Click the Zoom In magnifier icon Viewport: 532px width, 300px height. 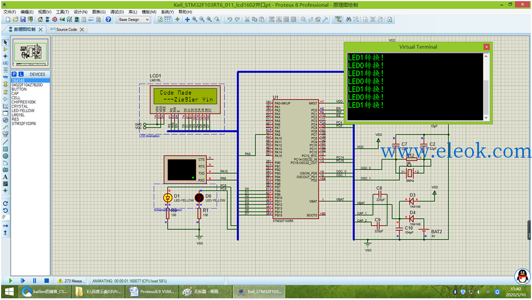194,19
